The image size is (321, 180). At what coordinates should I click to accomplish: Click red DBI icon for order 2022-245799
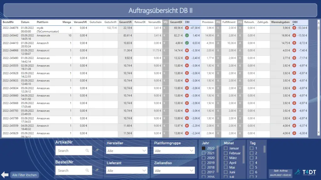187,118
